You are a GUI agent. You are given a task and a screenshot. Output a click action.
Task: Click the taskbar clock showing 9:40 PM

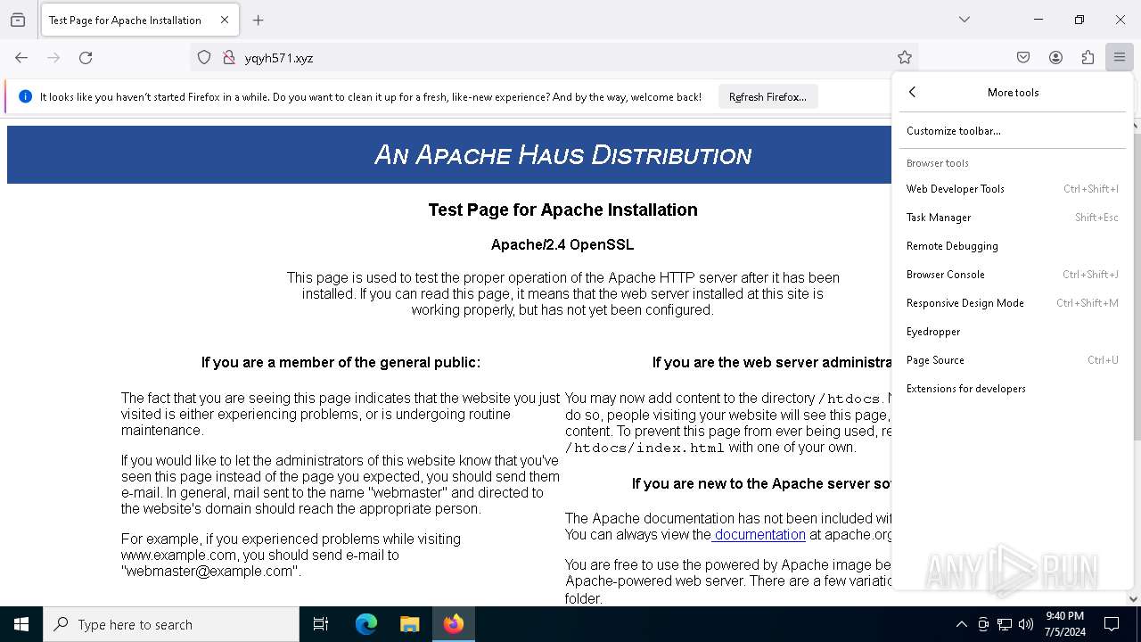click(x=1064, y=624)
